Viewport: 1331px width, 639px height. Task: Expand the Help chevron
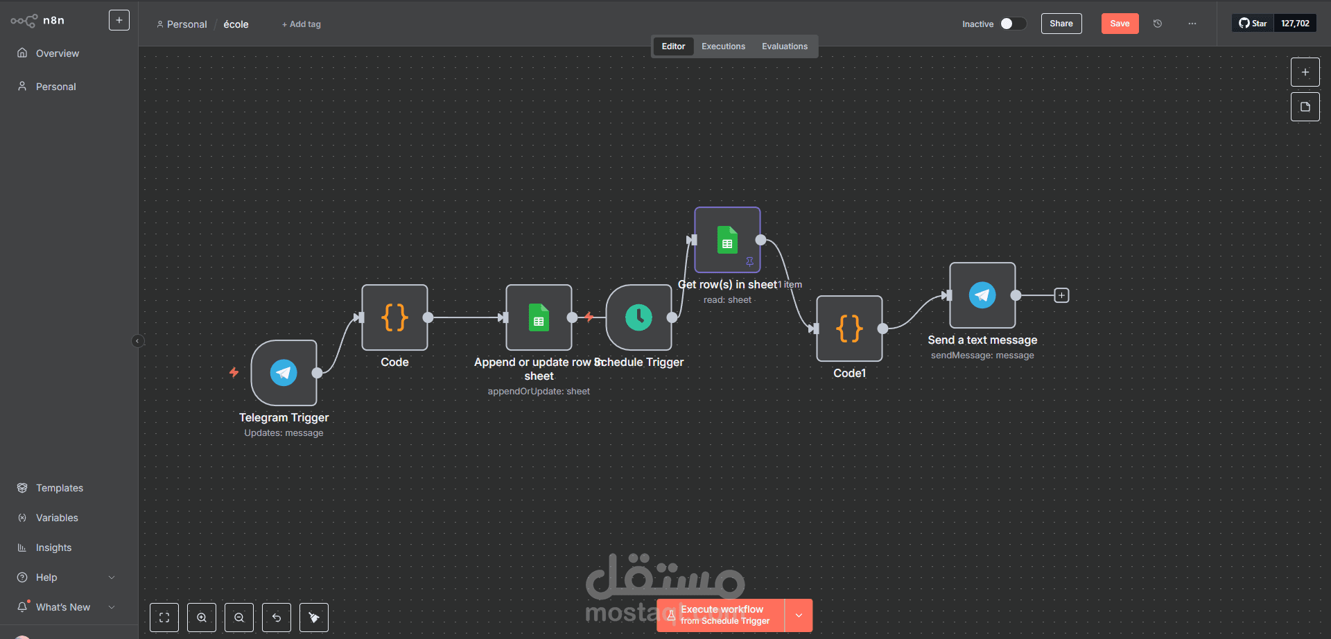(x=112, y=577)
